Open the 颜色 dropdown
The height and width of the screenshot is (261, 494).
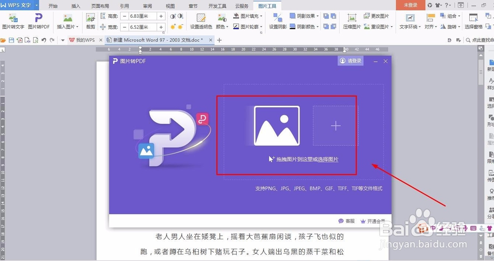coord(222,21)
